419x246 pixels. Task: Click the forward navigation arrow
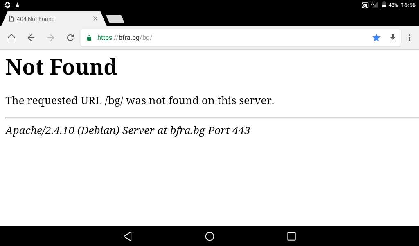(50, 38)
